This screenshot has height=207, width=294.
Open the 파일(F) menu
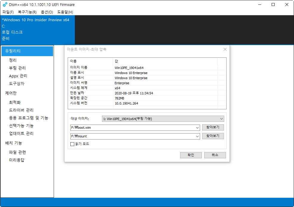(8, 12)
